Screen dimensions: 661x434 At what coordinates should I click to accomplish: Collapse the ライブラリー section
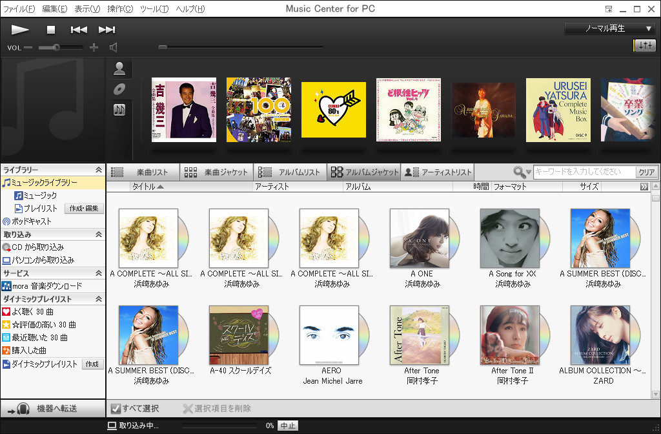tap(98, 170)
